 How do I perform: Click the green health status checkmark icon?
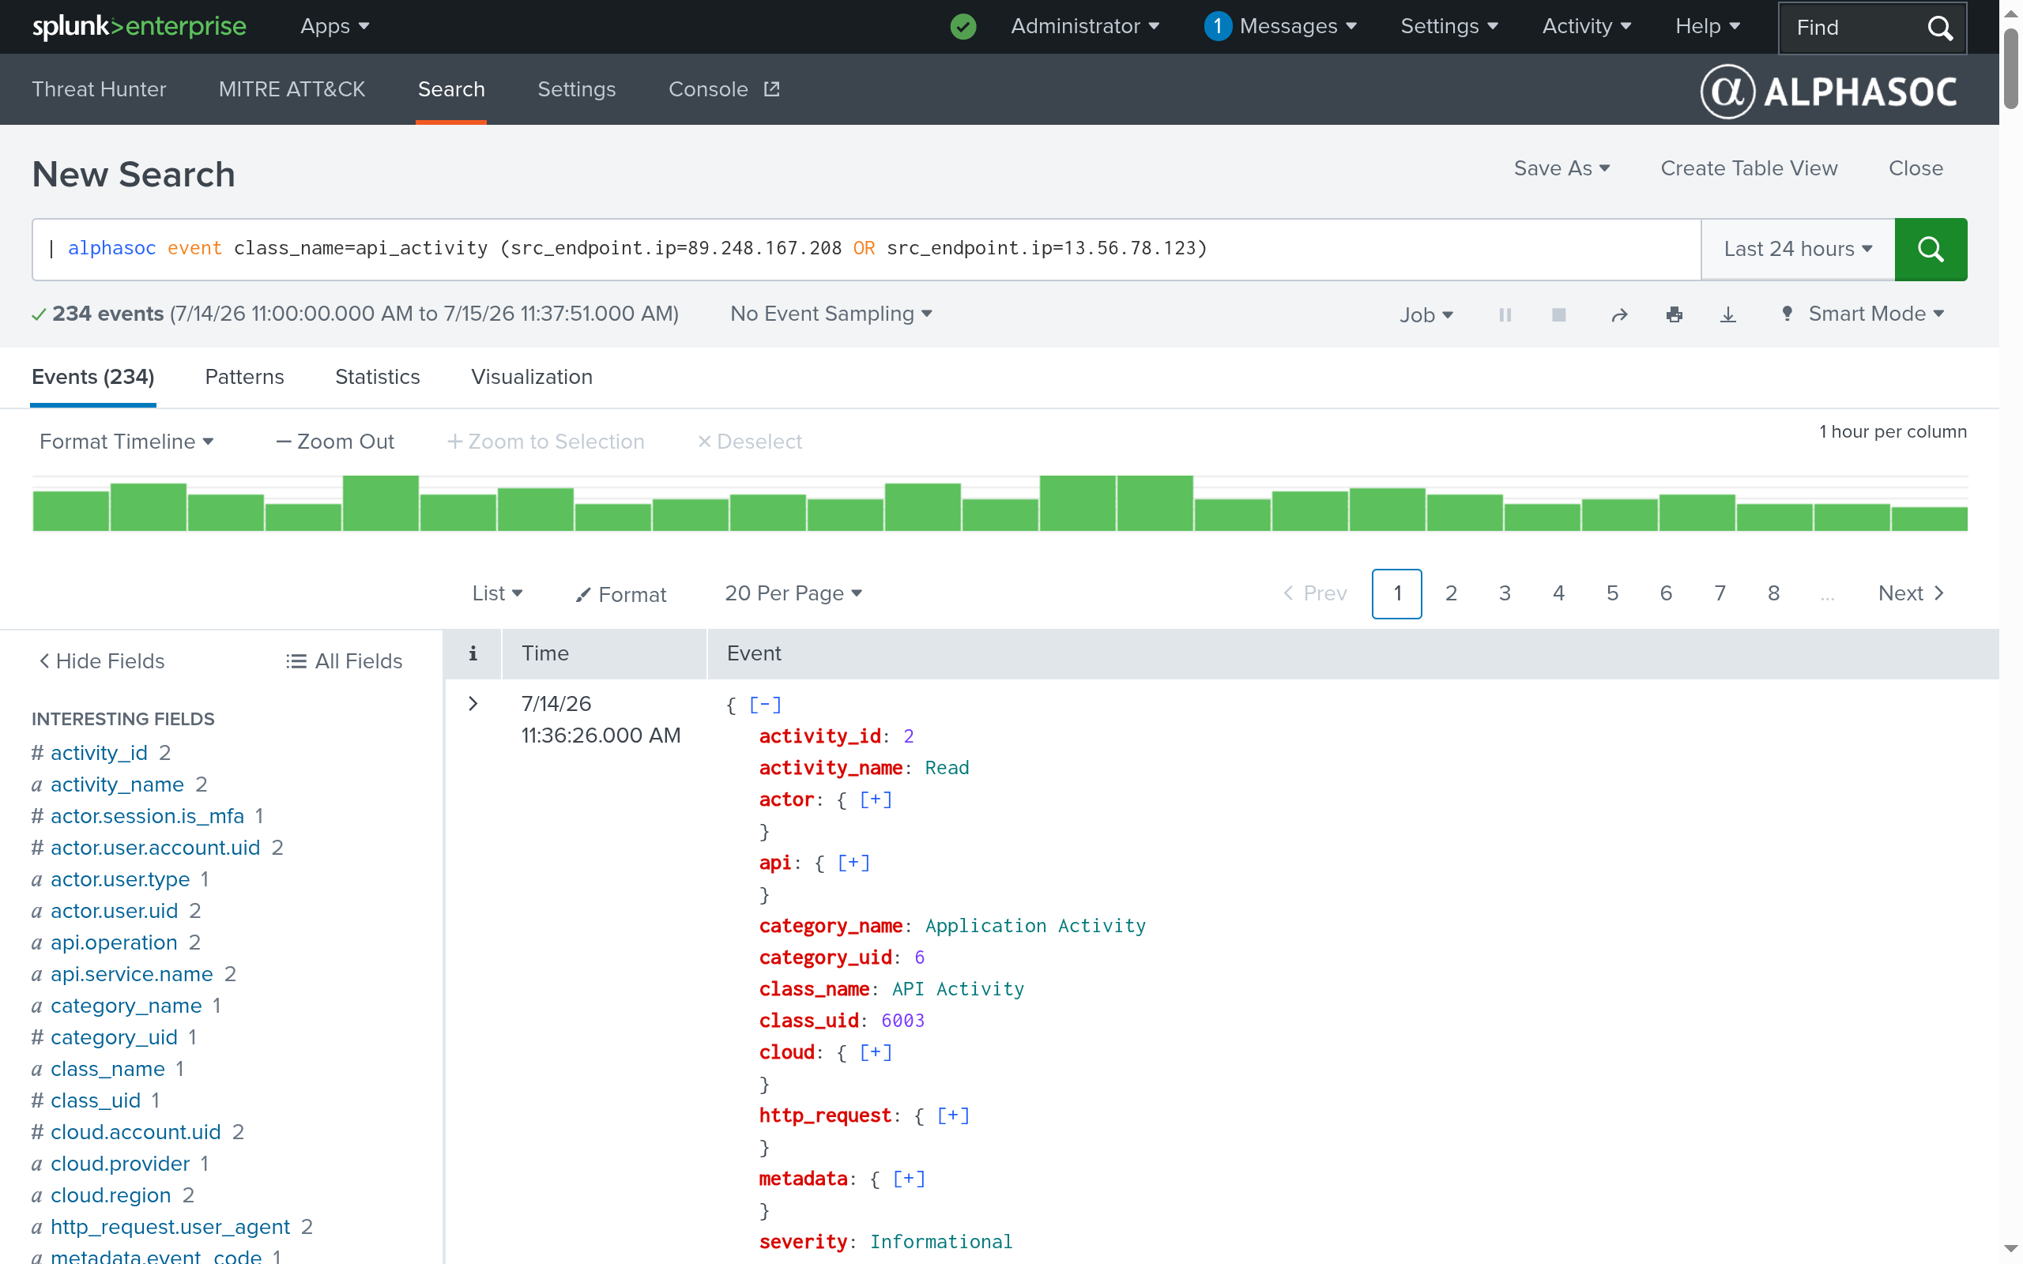[x=963, y=27]
